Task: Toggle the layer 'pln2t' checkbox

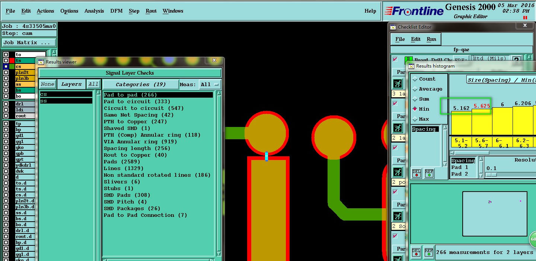Action: coord(6,72)
